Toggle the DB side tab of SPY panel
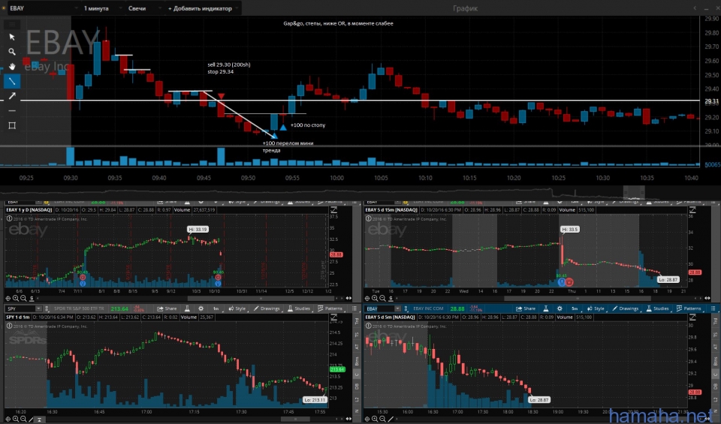Viewport: 721px width, 424px height. click(x=356, y=386)
